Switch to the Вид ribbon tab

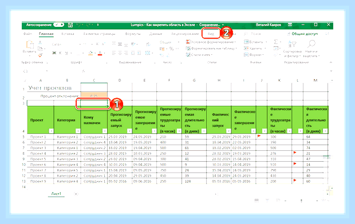(x=211, y=34)
